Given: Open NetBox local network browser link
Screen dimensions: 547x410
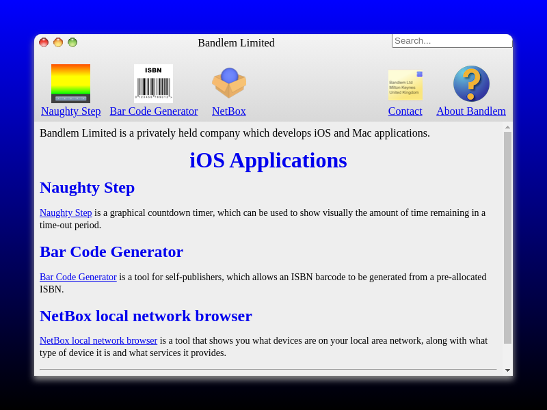Looking at the screenshot, I should click(x=98, y=341).
